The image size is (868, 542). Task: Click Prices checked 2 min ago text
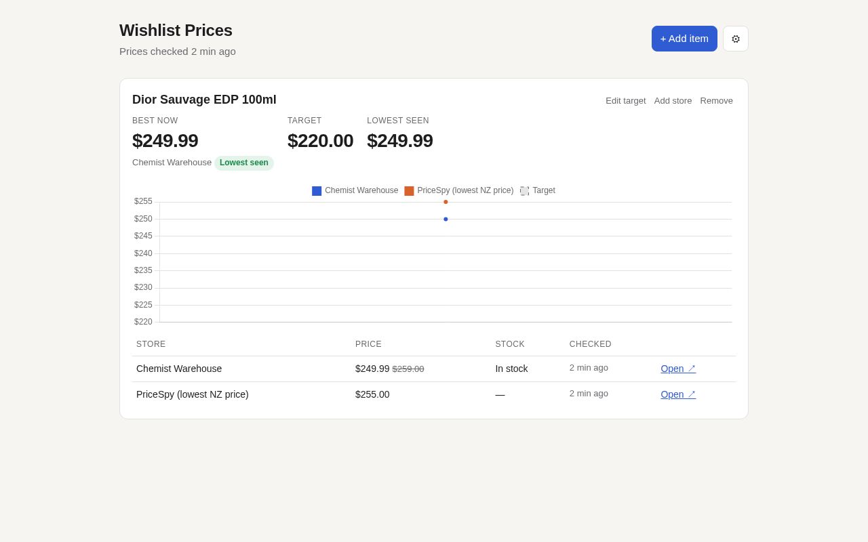(x=178, y=51)
